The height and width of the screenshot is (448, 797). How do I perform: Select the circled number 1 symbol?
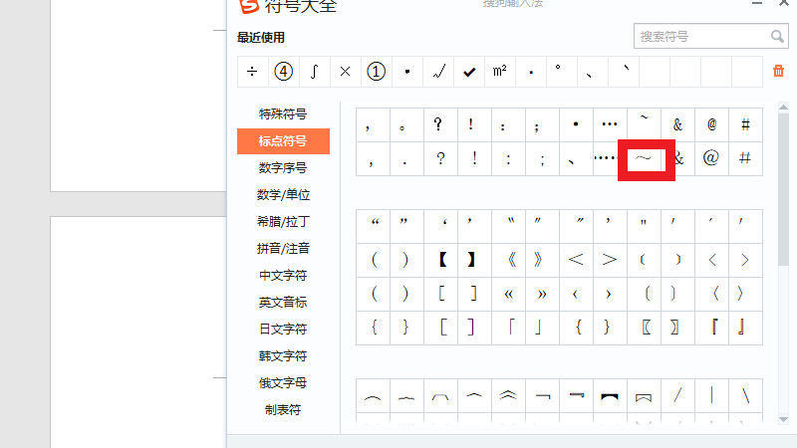pos(376,72)
